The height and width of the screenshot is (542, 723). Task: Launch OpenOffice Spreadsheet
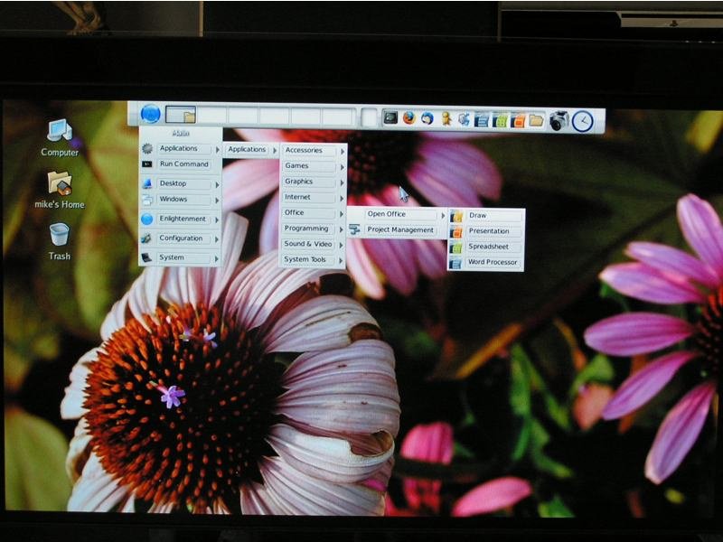coord(488,247)
